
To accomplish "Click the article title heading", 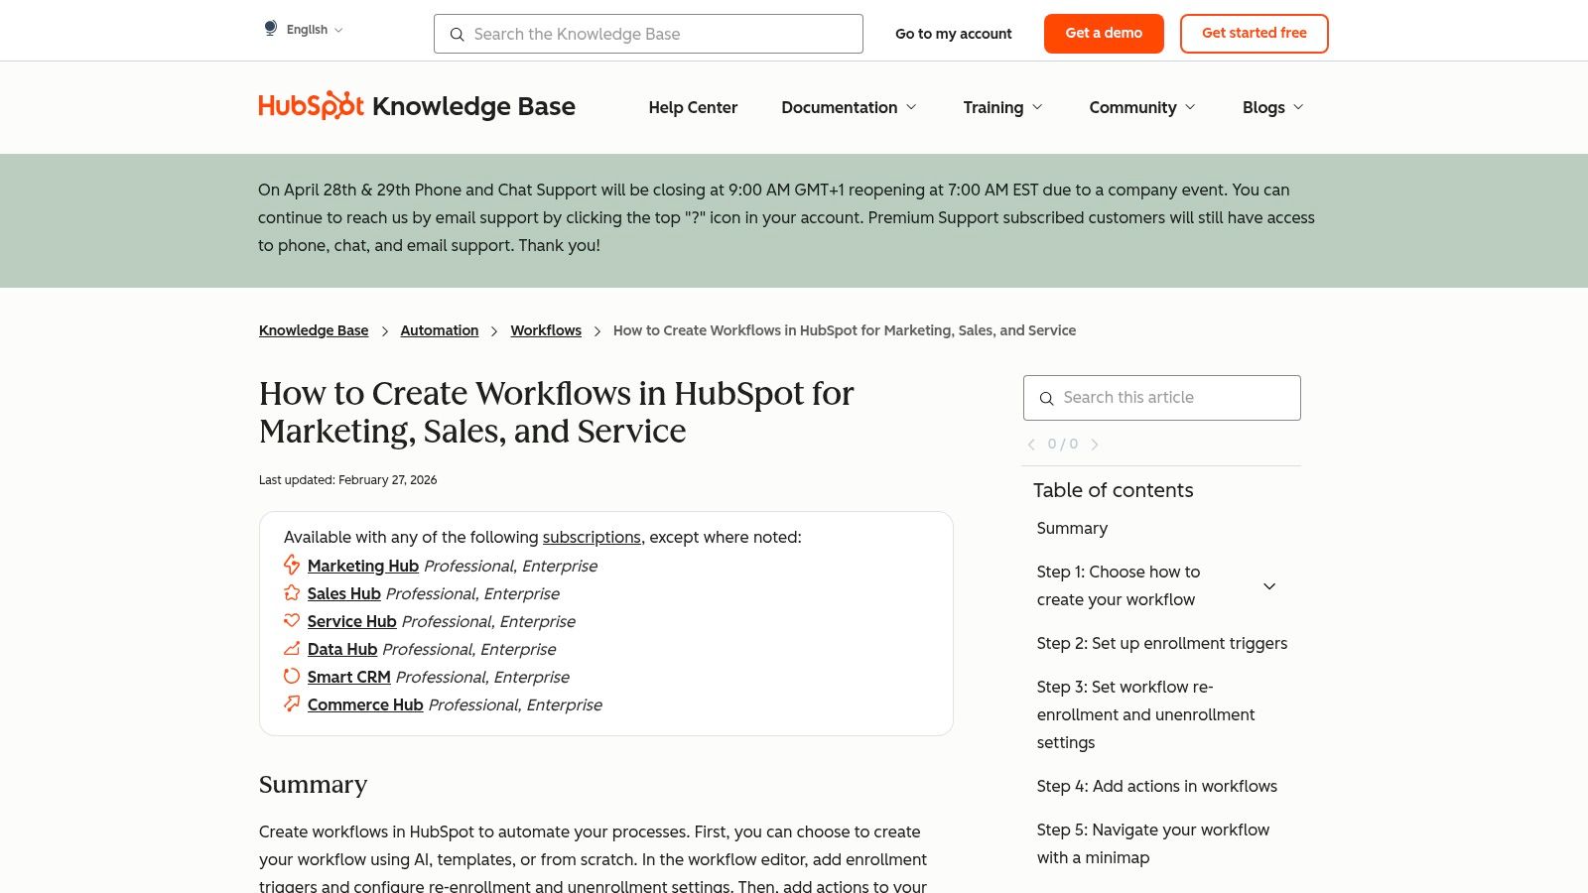I will click(x=556, y=412).
